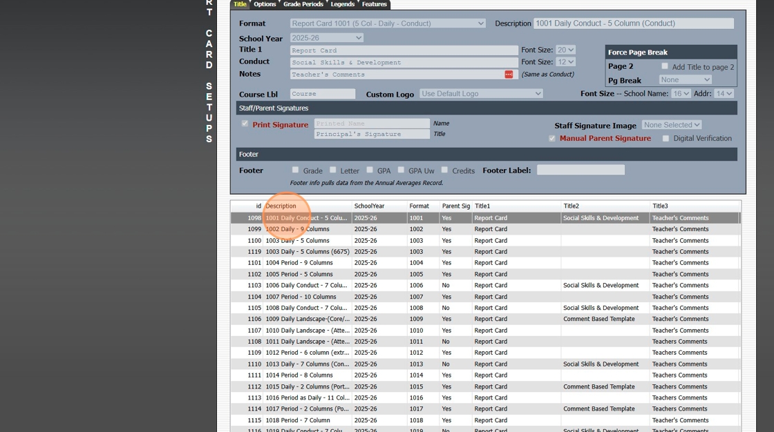Open the School Year dropdown
The width and height of the screenshot is (774, 432).
326,38
